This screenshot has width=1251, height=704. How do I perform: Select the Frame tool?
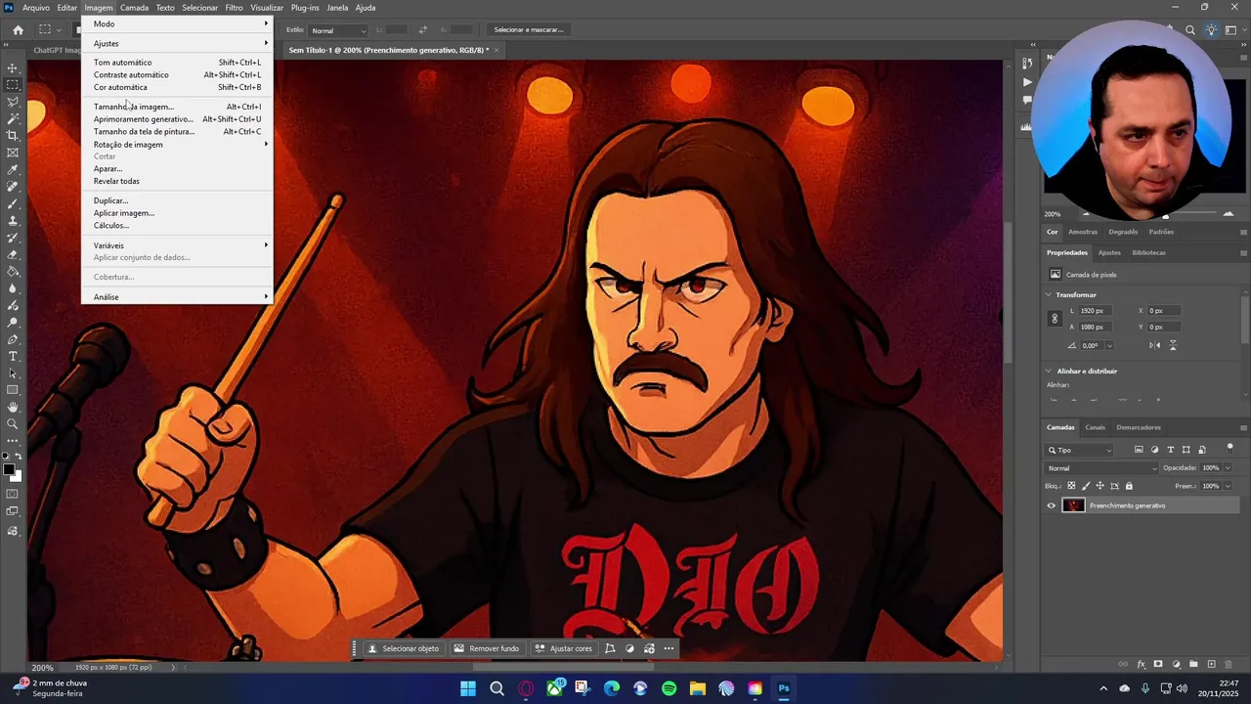(x=13, y=153)
